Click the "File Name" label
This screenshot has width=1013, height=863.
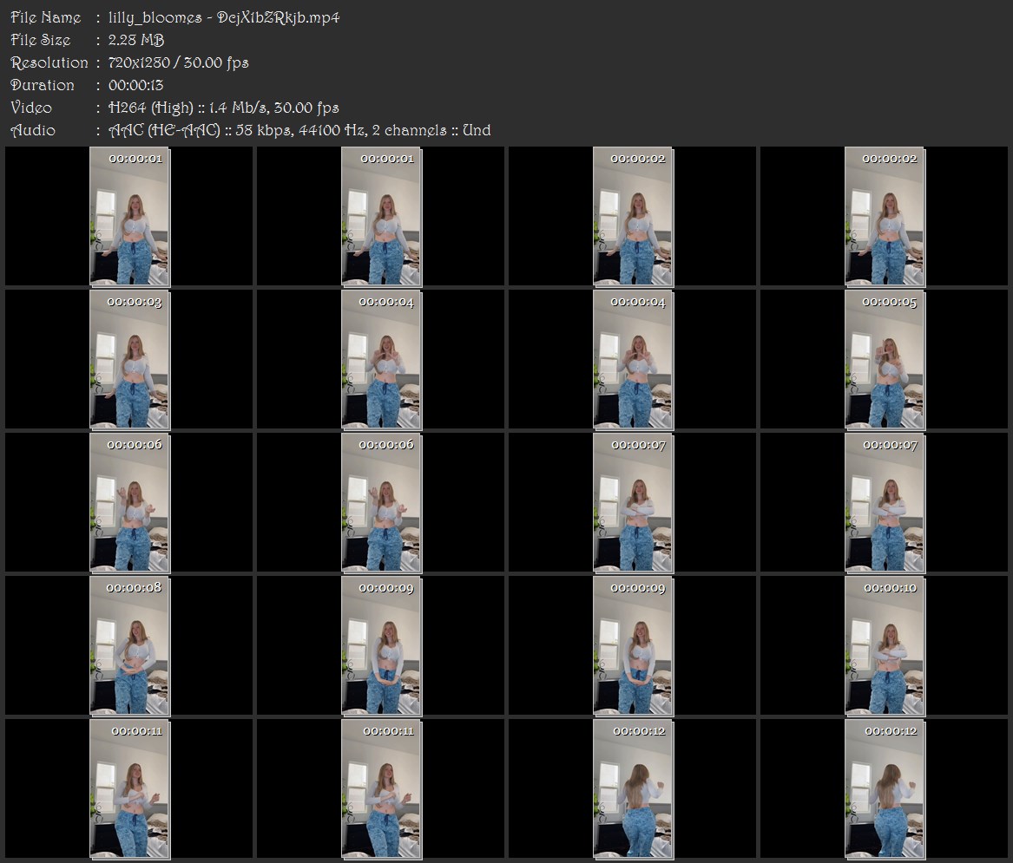click(x=46, y=17)
